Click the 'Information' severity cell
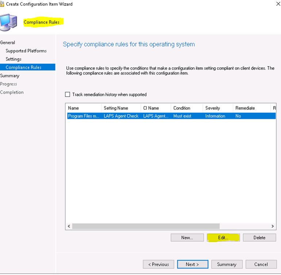281x275 pixels. pyautogui.click(x=215, y=116)
